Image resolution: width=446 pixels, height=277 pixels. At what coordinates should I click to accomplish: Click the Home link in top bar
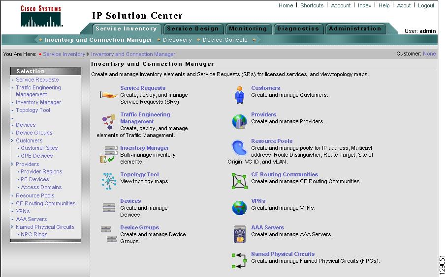point(286,5)
